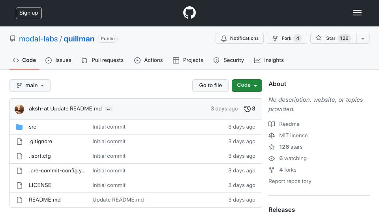Click the book icon beside Readme
379x213 pixels.
[272, 124]
